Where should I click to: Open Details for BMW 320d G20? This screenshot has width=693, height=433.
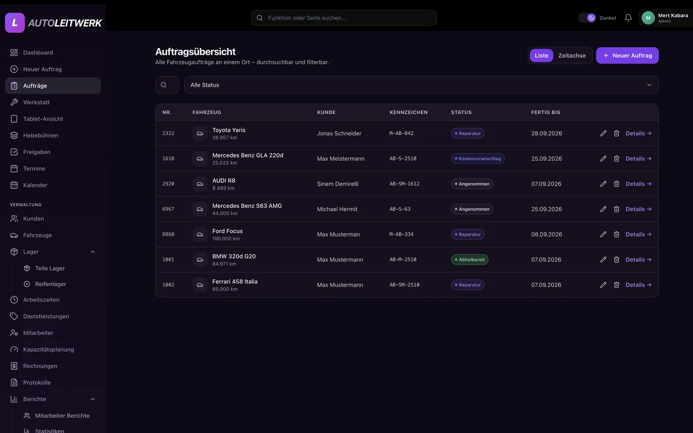pos(639,259)
